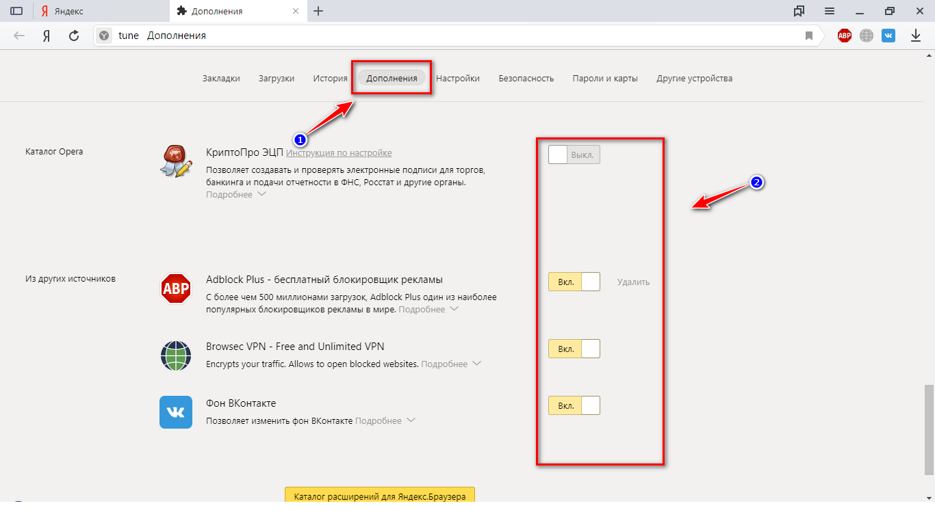Bookmark this page with the flag icon

pyautogui.click(x=808, y=36)
